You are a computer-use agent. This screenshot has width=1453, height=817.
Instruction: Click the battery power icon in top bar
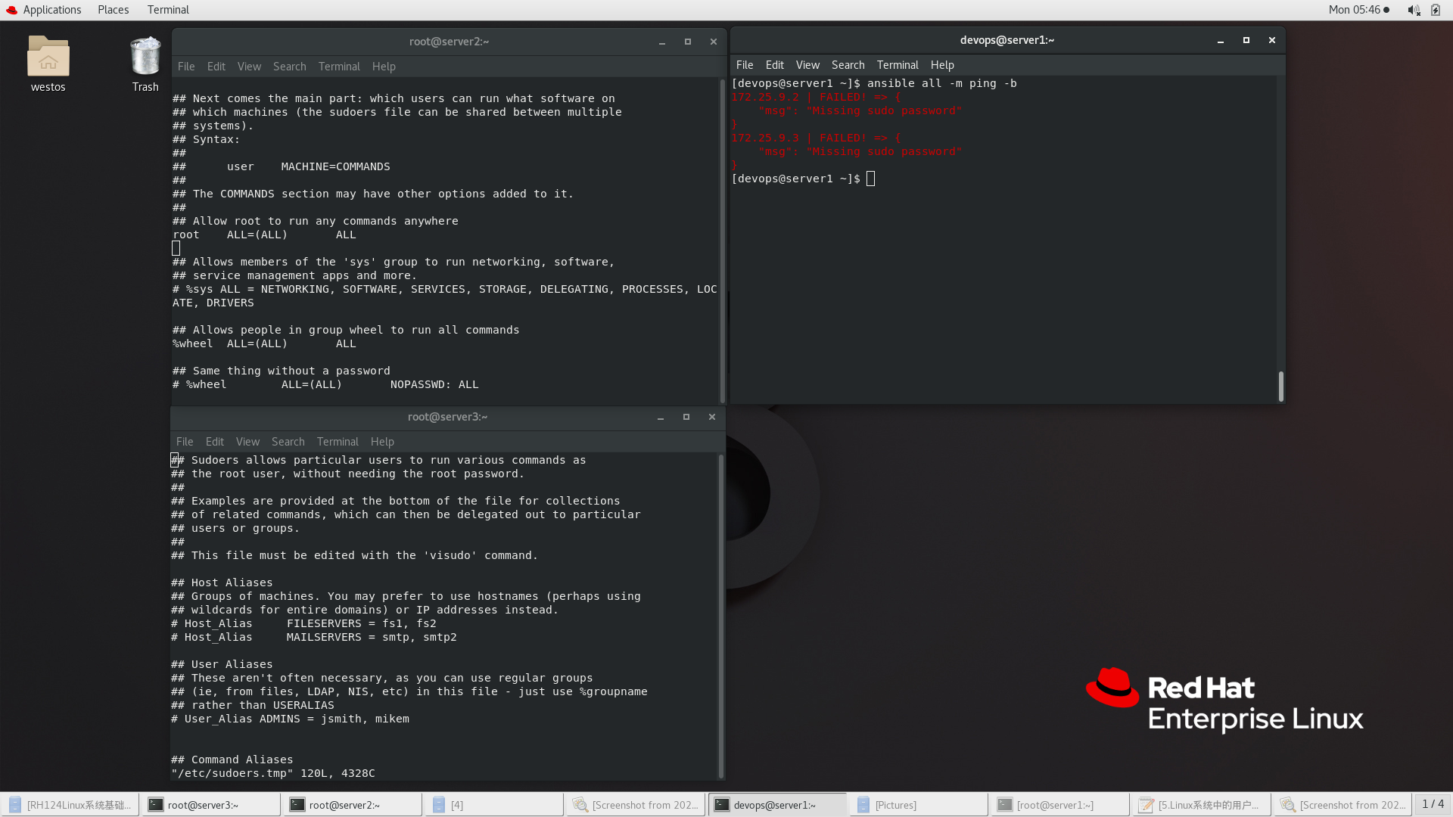coord(1436,10)
